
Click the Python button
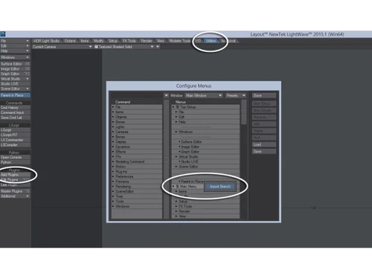pyautogui.click(x=15, y=162)
